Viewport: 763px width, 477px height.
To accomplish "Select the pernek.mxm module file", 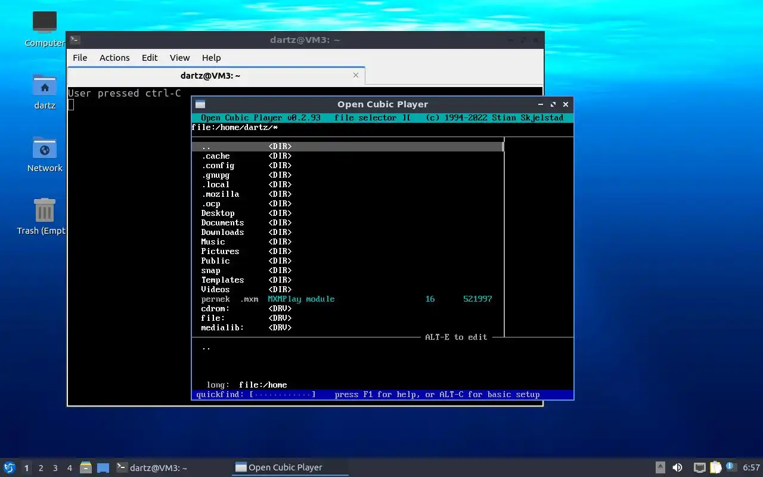I will tap(348, 299).
